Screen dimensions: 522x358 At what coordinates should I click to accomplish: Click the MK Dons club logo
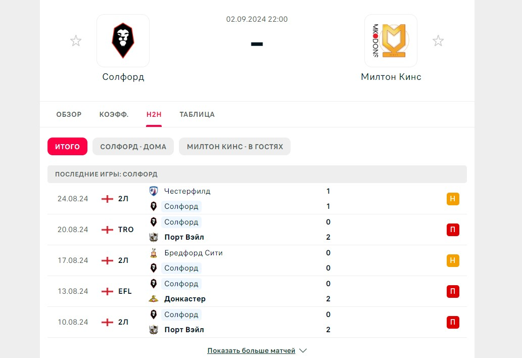click(391, 41)
